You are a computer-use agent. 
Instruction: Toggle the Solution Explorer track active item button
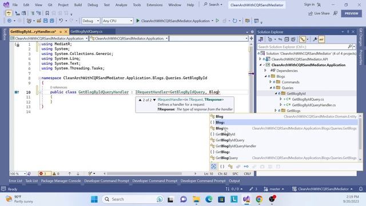[x=303, y=39]
